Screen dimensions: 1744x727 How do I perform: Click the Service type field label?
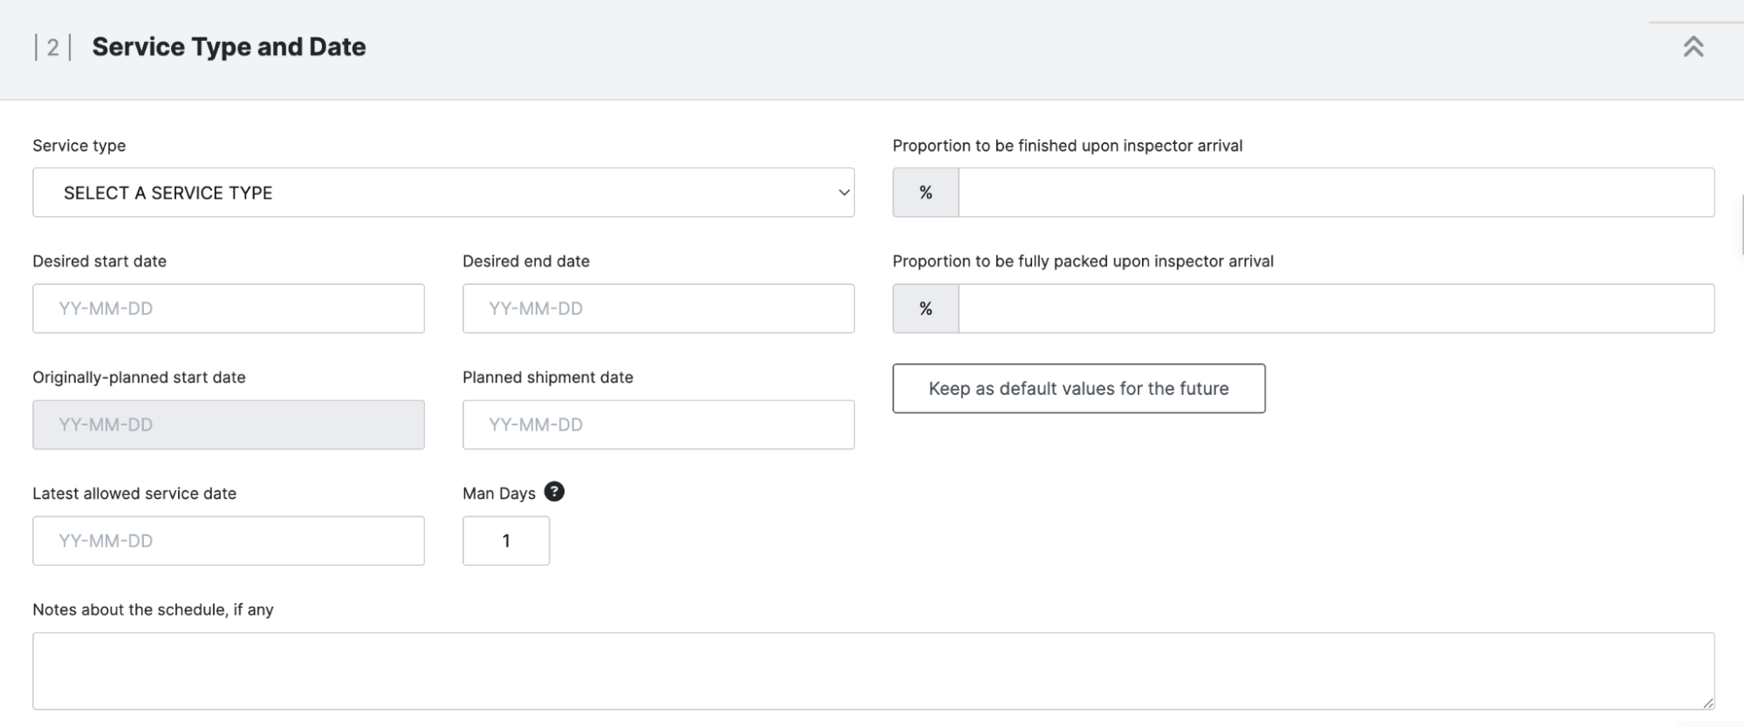[x=79, y=146]
